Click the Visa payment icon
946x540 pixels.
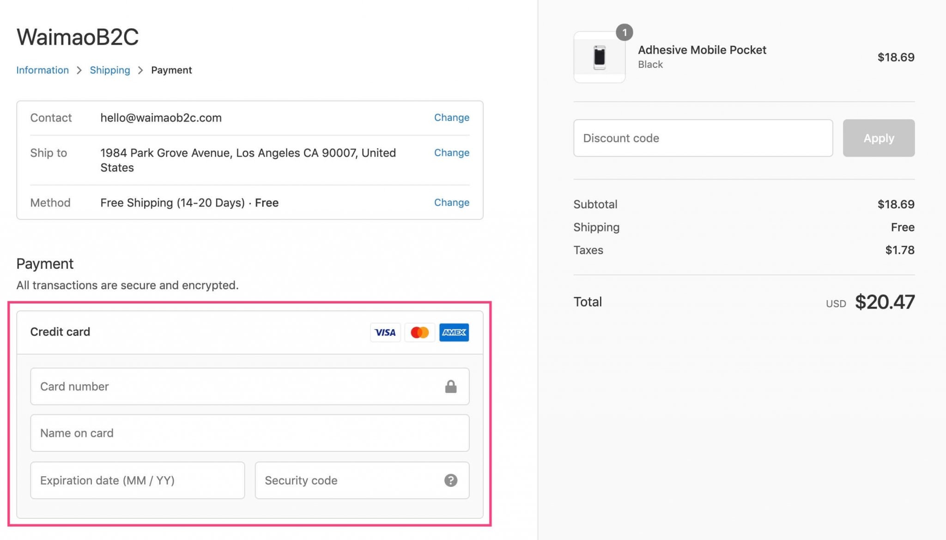click(385, 332)
